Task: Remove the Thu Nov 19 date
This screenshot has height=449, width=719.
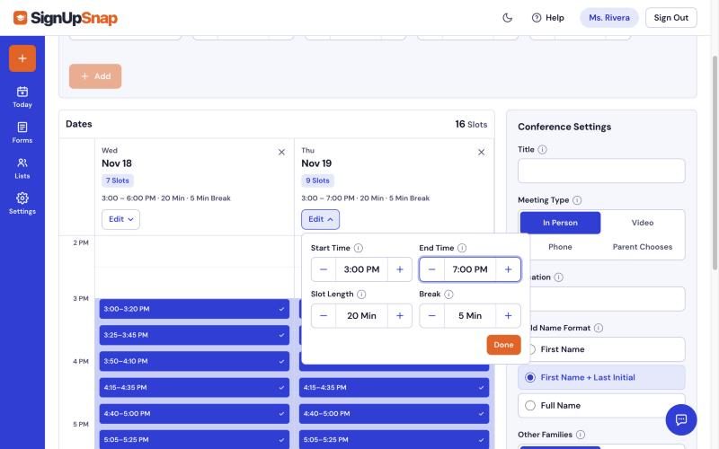Action: (x=481, y=152)
